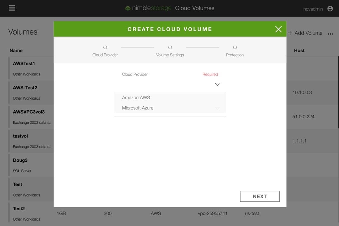Click the 1GB size cell
The height and width of the screenshot is (226, 339).
point(61,213)
